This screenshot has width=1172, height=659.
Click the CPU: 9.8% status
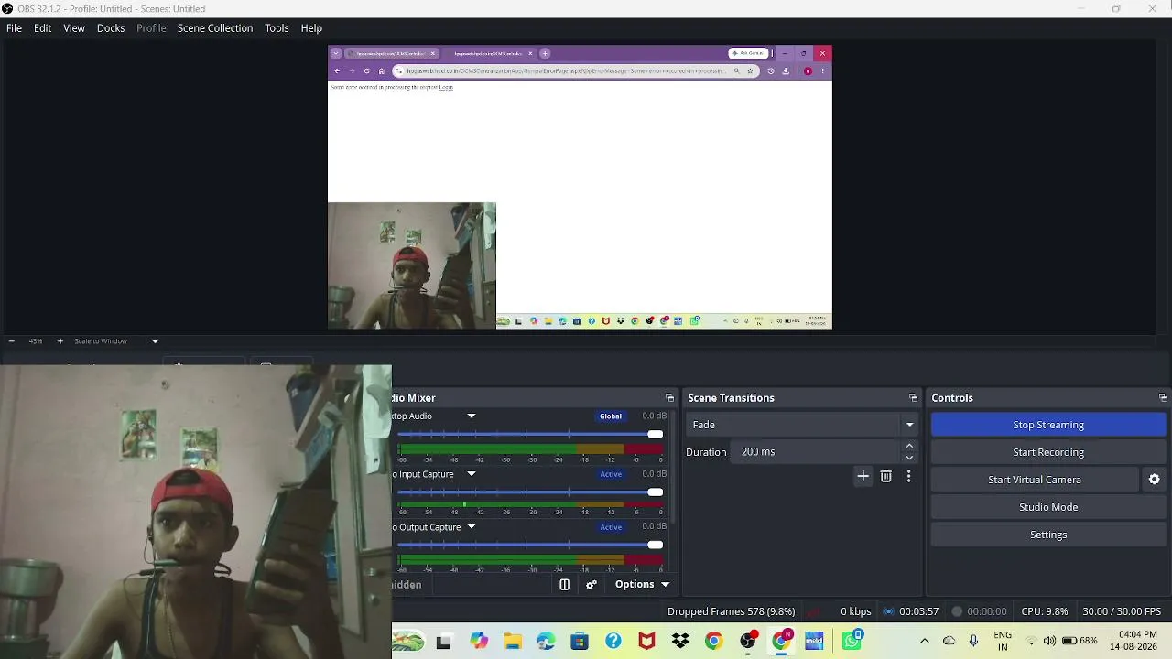pyautogui.click(x=1045, y=611)
